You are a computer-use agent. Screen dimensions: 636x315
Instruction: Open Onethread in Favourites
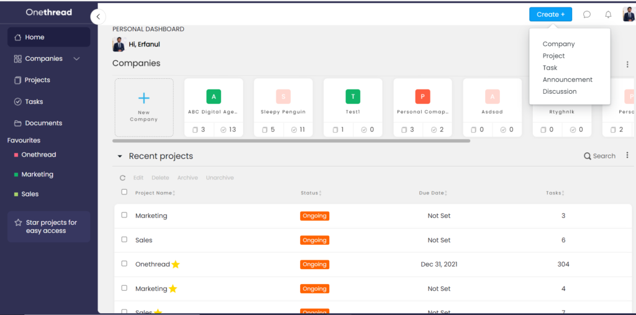tap(39, 155)
